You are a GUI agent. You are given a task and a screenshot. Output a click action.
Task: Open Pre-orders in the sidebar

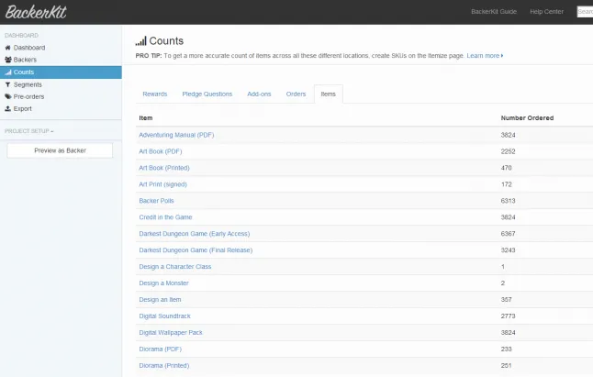point(28,96)
